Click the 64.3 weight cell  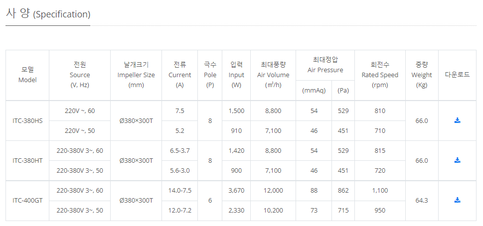(422, 200)
